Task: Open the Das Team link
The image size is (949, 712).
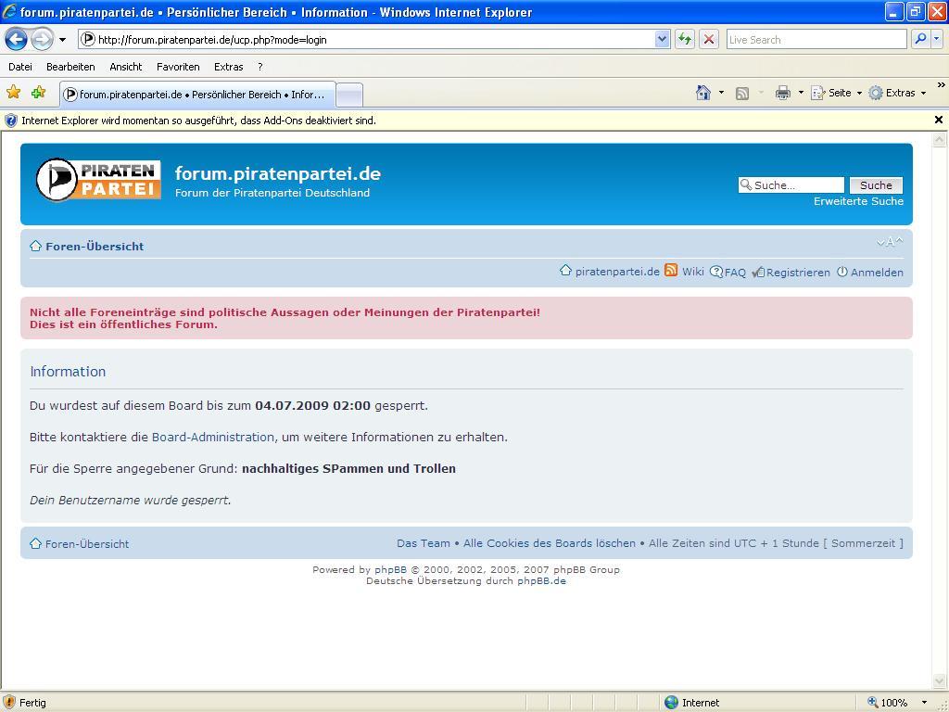Action: tap(424, 543)
